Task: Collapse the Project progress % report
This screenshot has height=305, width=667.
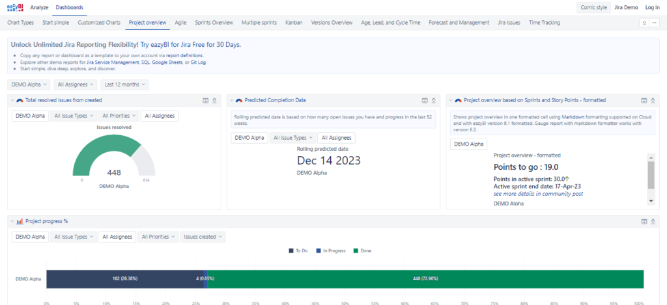Action: tap(12, 221)
